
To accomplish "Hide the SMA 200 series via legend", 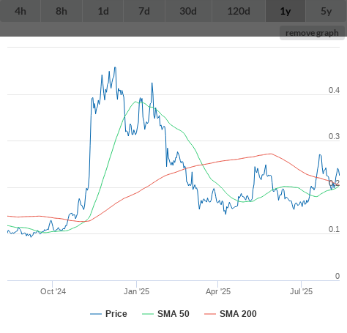I will click(x=231, y=314).
